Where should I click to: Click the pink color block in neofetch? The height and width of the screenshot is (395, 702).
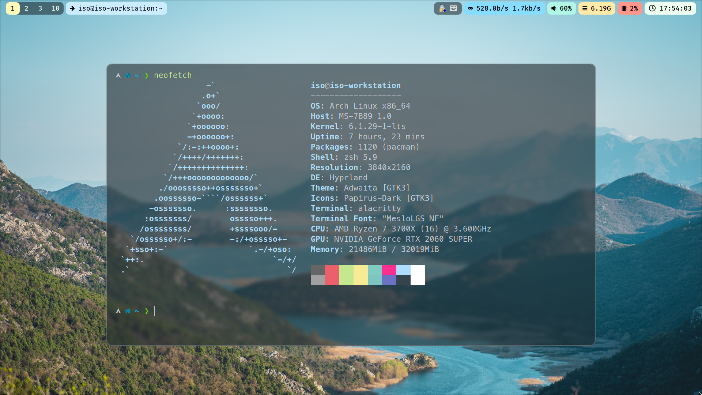point(389,270)
